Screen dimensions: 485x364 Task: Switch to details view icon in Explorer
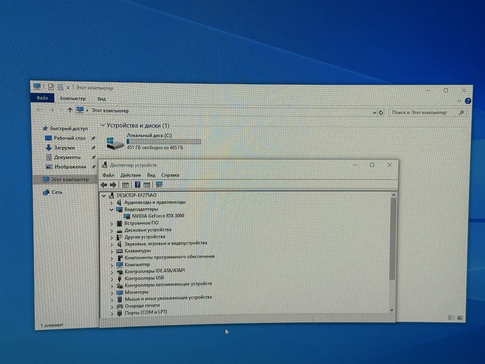click(451, 318)
